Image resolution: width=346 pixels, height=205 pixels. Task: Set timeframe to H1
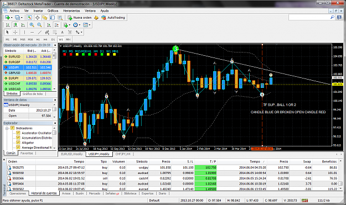[x=38, y=39]
